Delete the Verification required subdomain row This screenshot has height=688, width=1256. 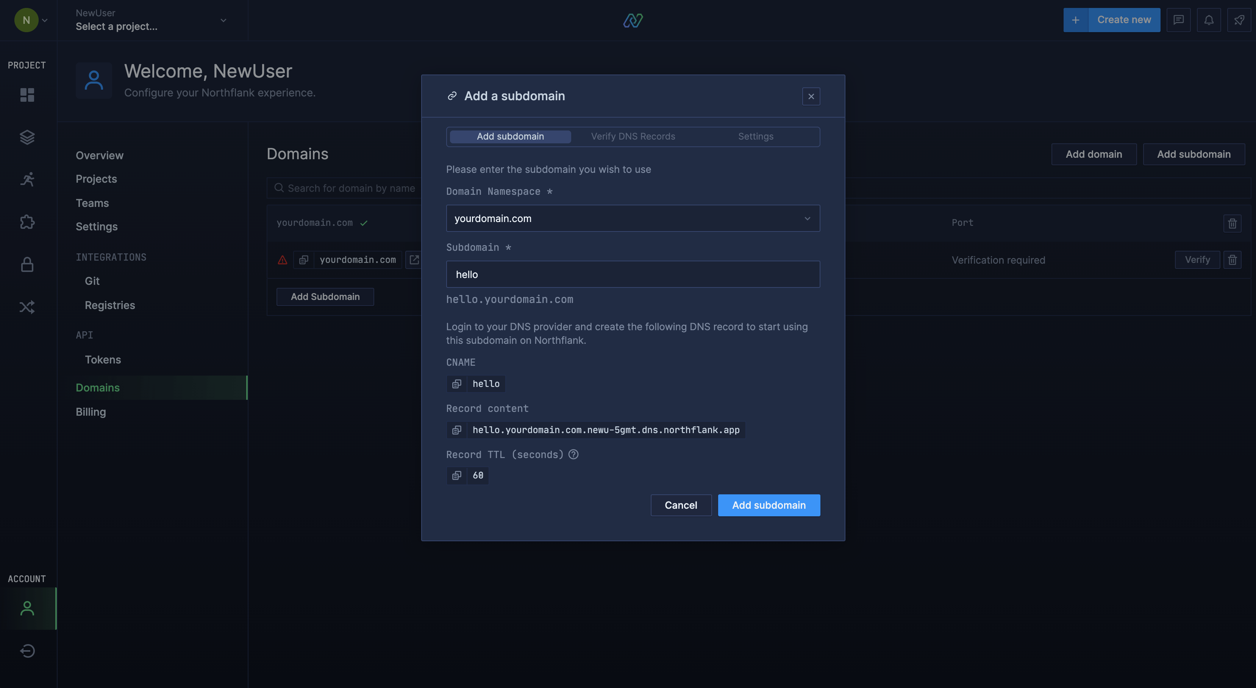point(1232,260)
